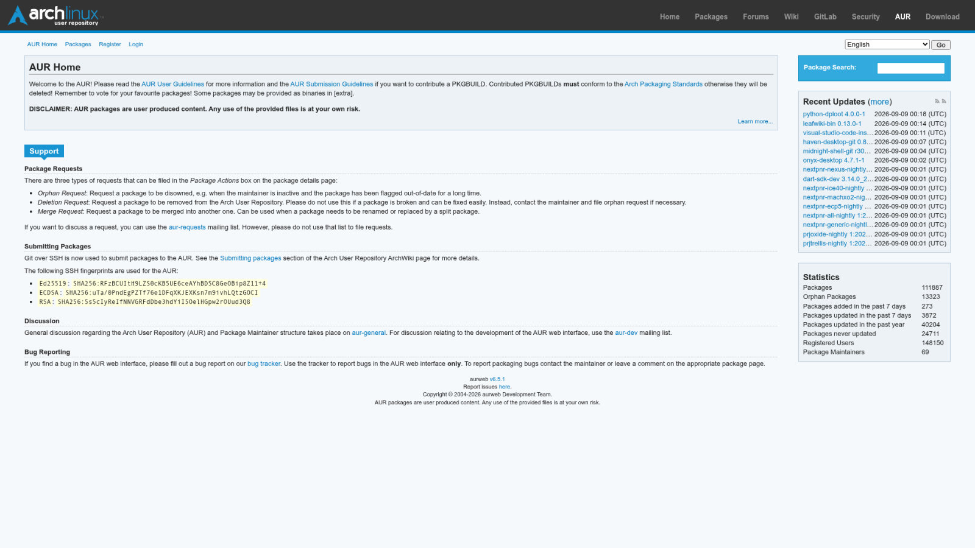The image size is (975, 548).
Task: Click the Registered Users value 148150
Action: 932,343
